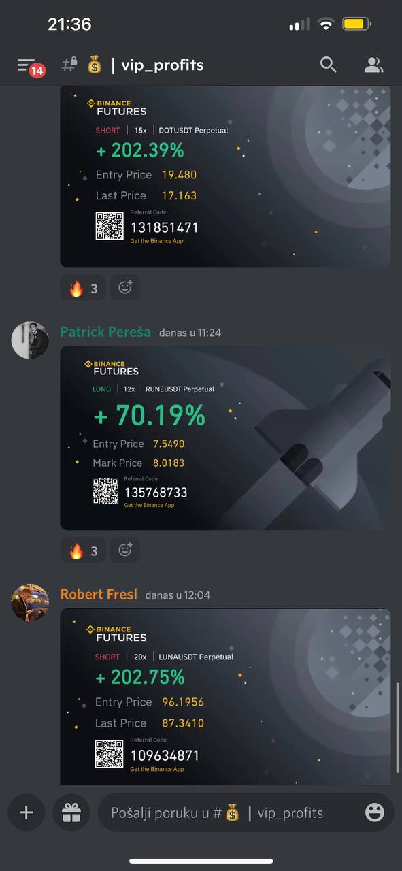The height and width of the screenshot is (871, 402).
Task: Open the RUNEUSDT +70.19% image
Action: 225,438
